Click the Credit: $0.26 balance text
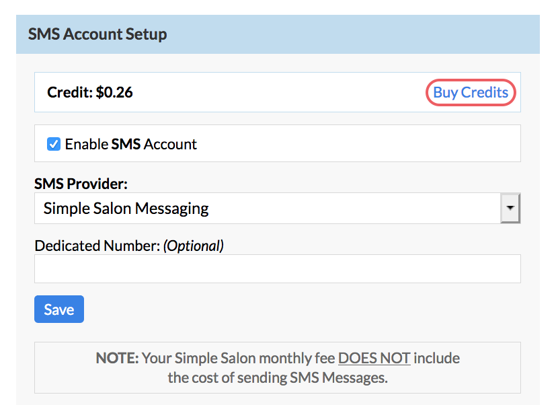 (x=90, y=93)
